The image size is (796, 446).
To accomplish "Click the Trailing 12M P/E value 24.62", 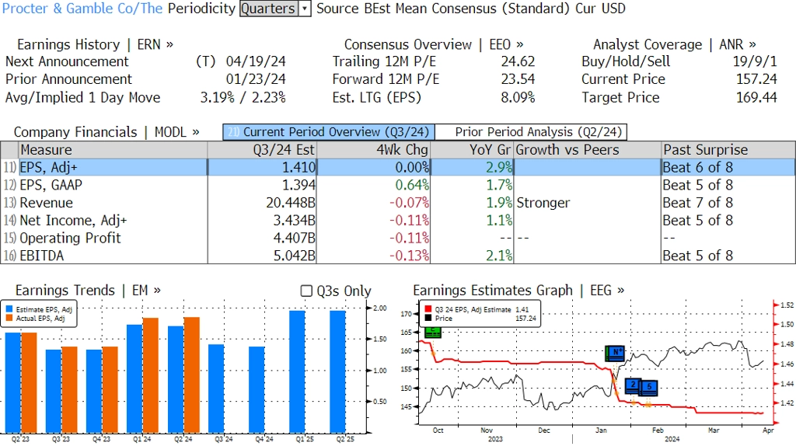I will 518,61.
